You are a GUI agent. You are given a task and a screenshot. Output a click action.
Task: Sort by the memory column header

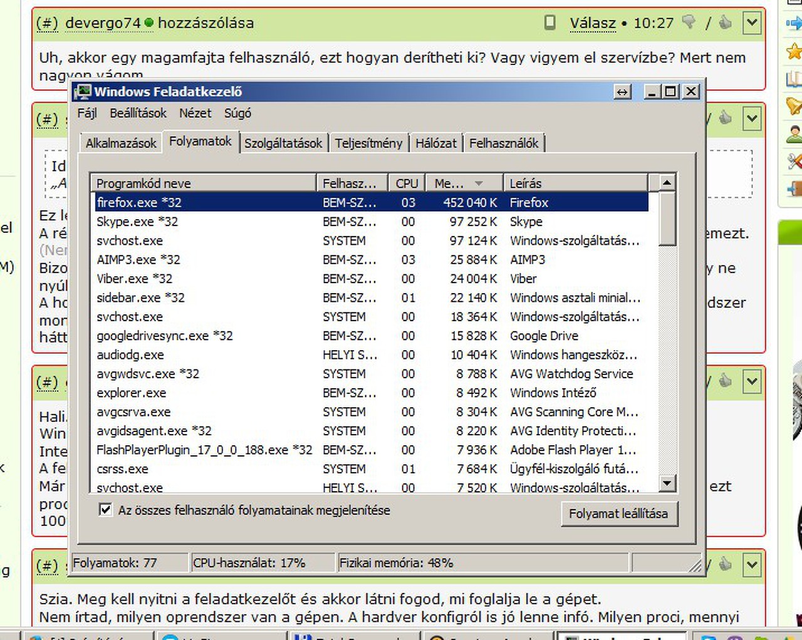[x=464, y=183]
